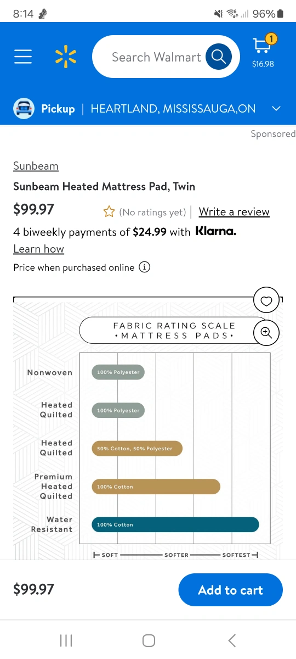Open the hamburger navigation menu
The width and height of the screenshot is (296, 659).
pos(23,57)
